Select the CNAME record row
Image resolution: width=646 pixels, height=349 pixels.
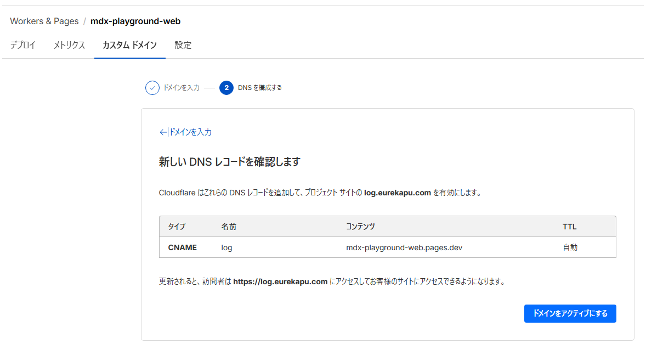coord(384,247)
